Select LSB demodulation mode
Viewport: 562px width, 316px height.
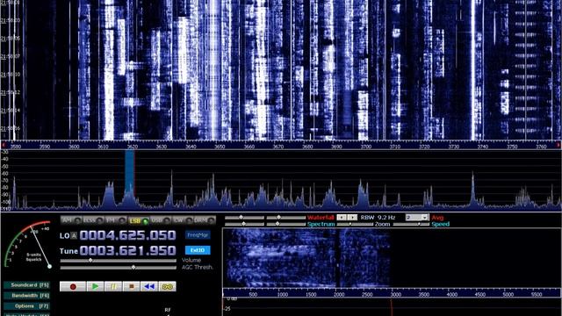[x=138, y=220]
